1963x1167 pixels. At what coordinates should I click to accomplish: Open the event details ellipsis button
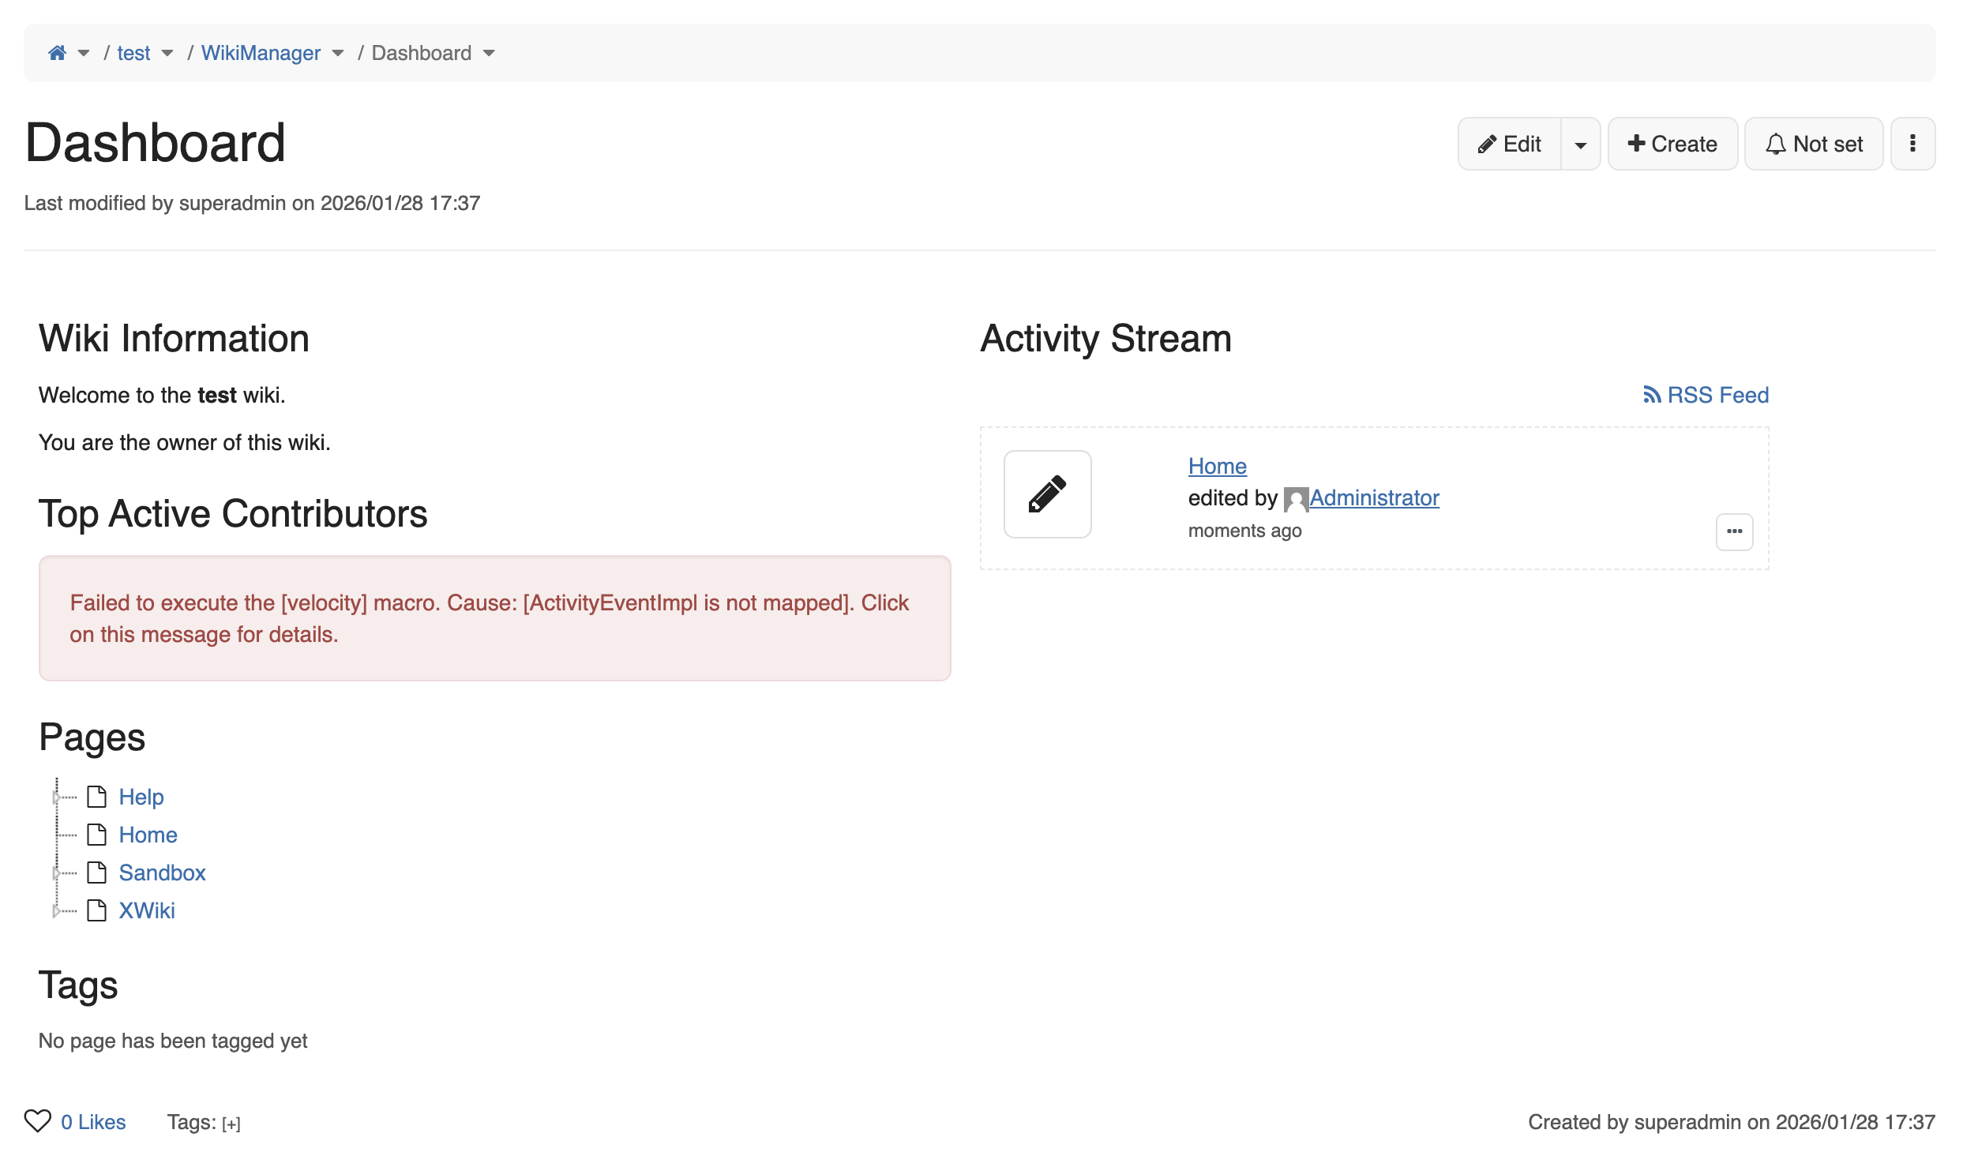(1734, 531)
